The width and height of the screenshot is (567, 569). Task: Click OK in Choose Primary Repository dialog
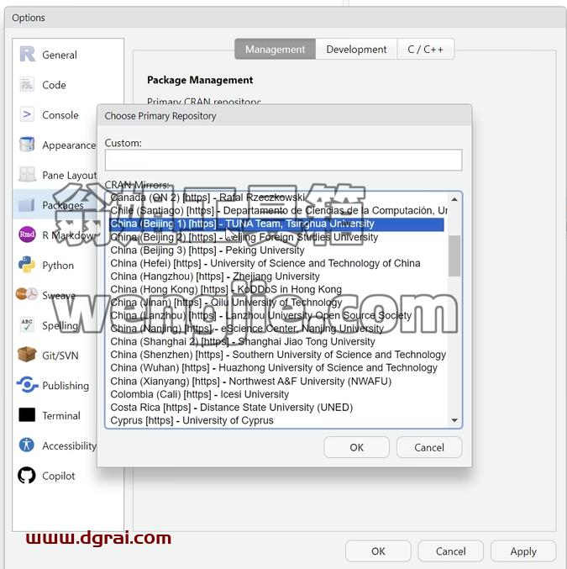pos(356,447)
